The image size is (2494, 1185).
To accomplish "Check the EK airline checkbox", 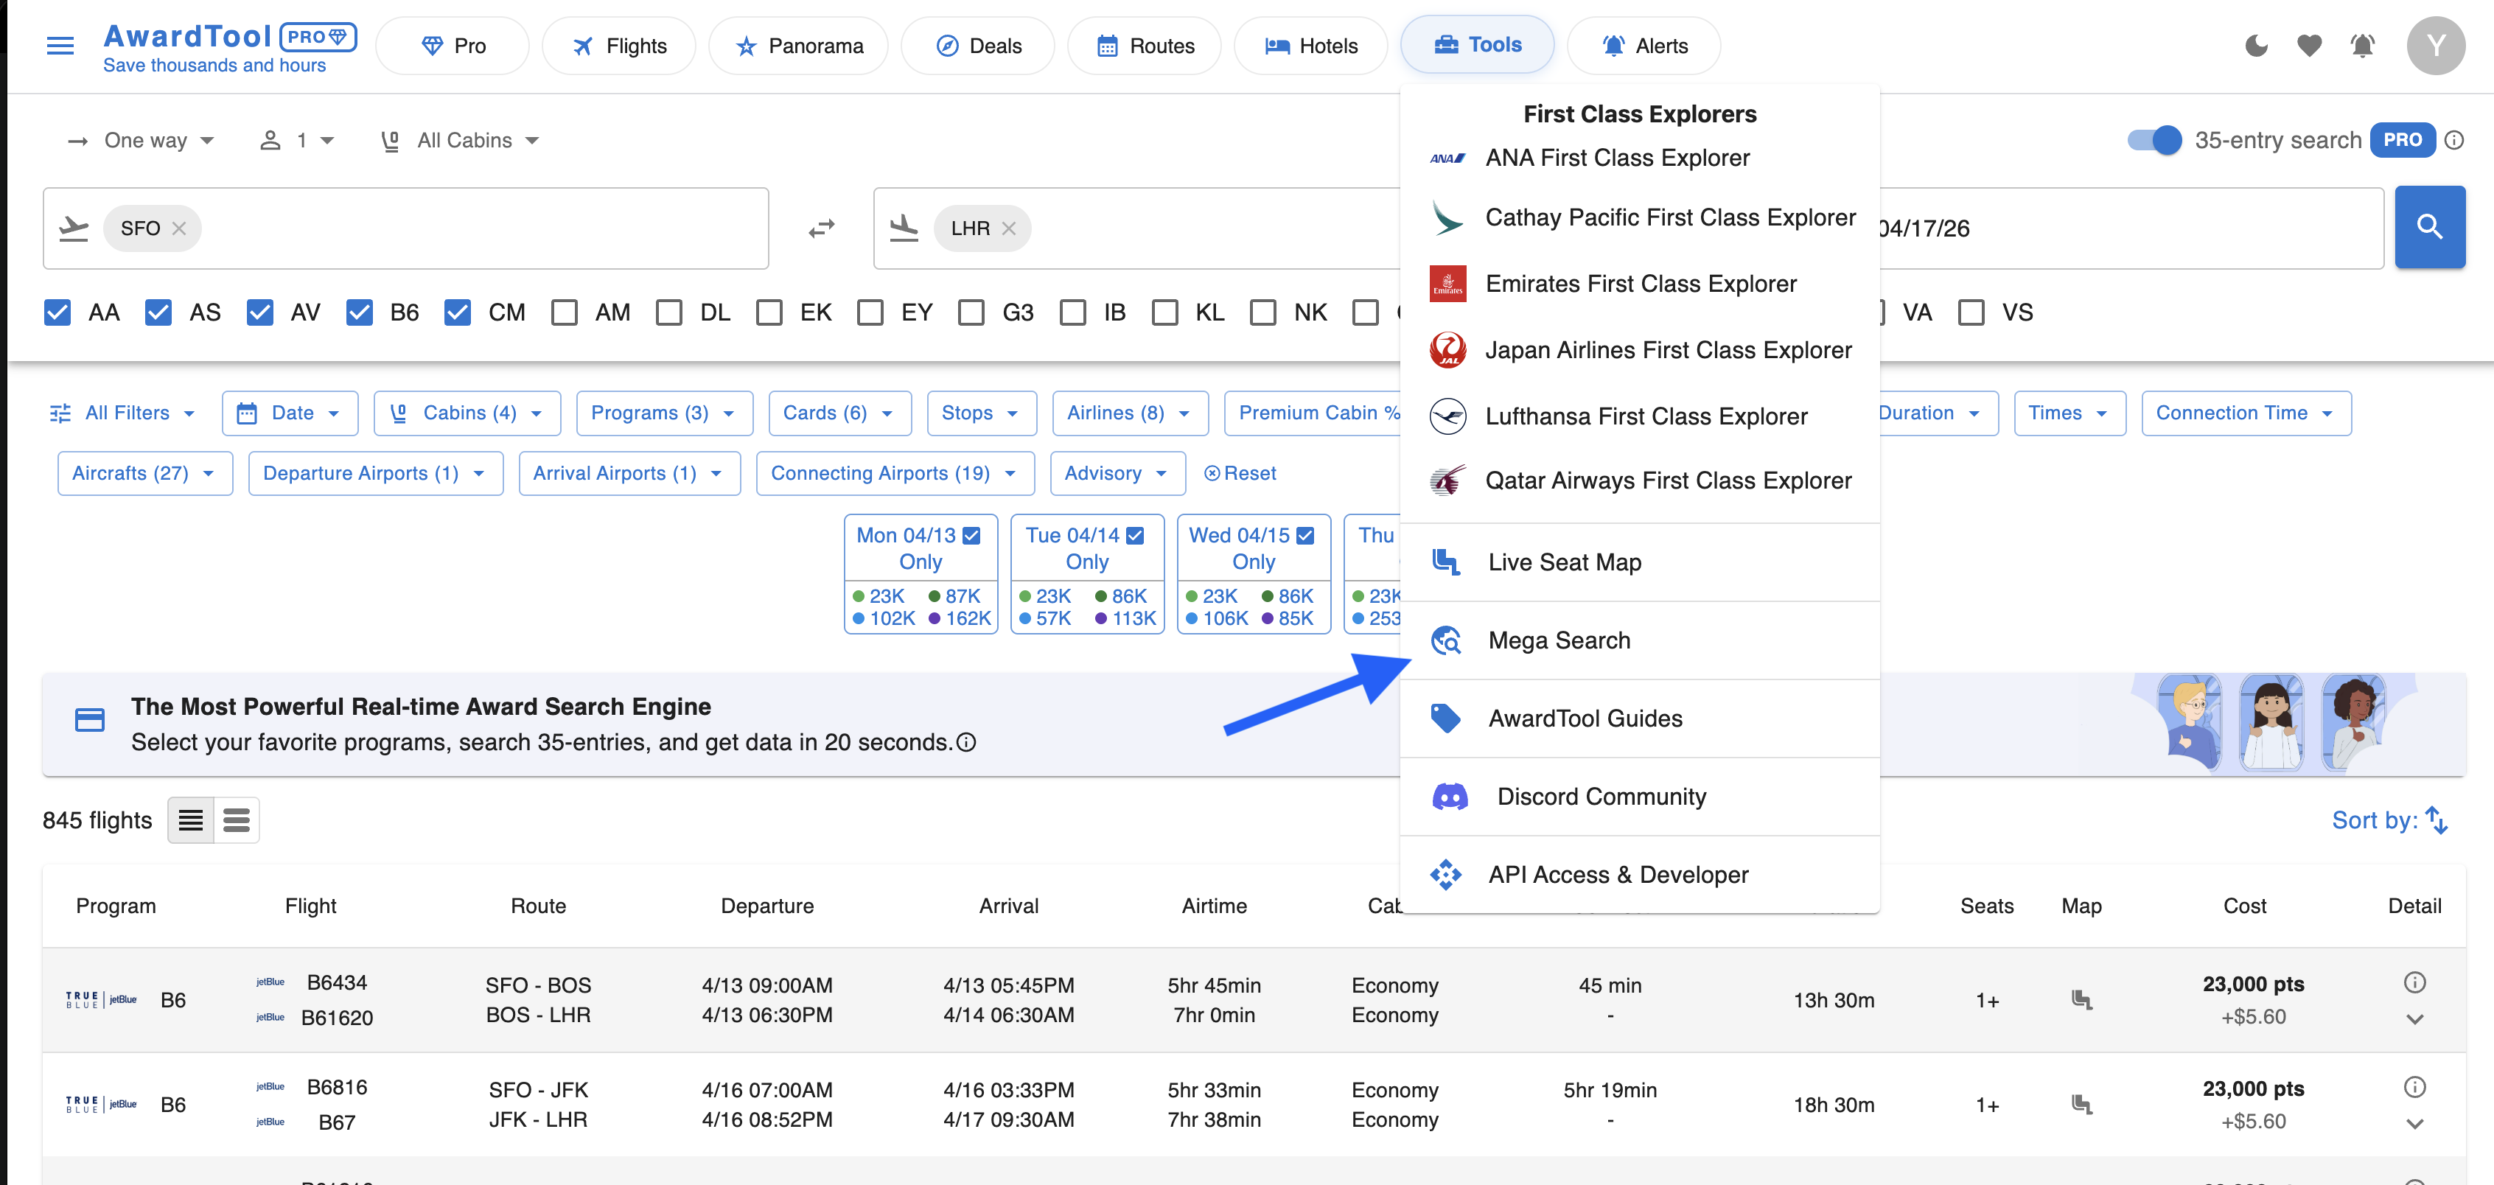I will coord(769,312).
